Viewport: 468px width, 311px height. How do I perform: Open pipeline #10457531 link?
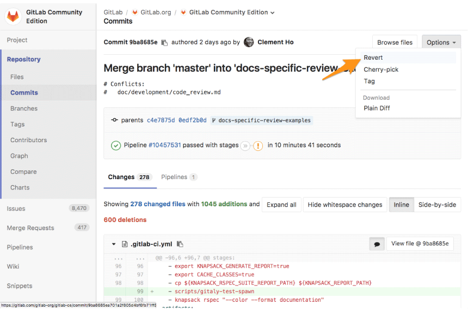pyautogui.click(x=165, y=145)
